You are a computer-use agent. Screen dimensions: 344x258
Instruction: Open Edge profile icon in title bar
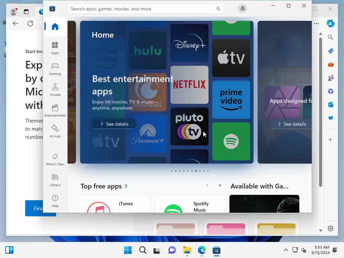tap(13, 12)
